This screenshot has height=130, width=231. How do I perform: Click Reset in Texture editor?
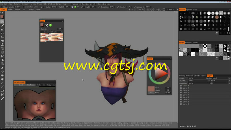click(x=21, y=85)
